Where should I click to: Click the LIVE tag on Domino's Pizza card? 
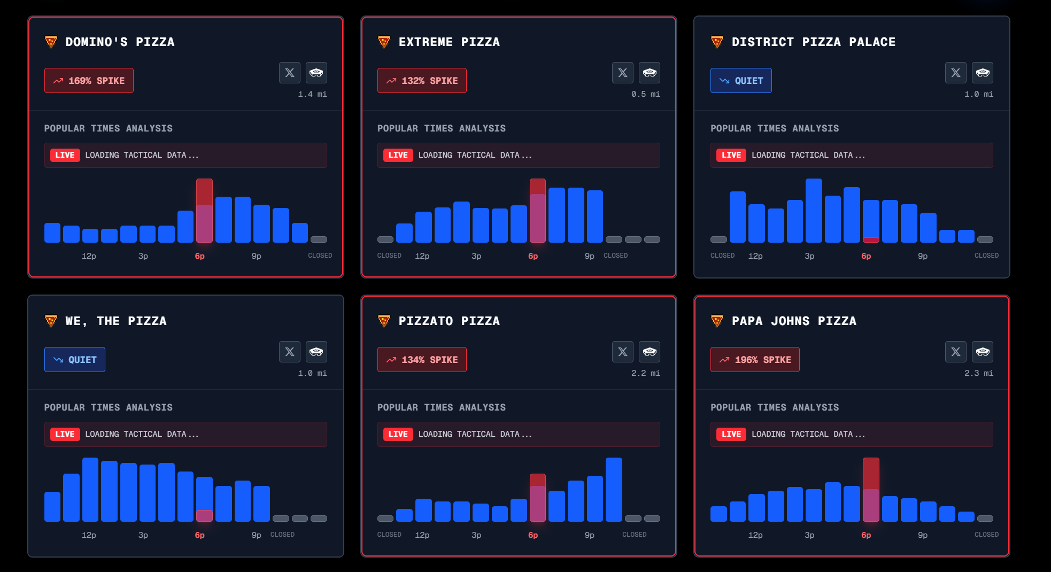(x=65, y=155)
